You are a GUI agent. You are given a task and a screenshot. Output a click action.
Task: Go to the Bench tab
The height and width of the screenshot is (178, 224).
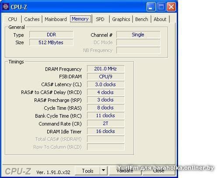[x=142, y=19]
